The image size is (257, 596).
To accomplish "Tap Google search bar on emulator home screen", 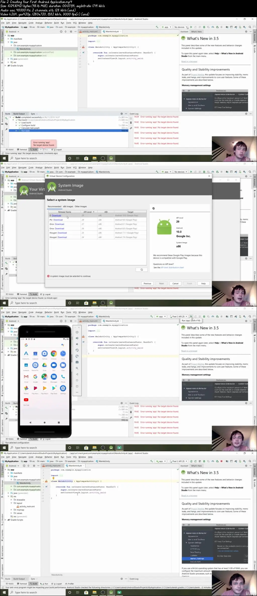I will click(x=44, y=345).
